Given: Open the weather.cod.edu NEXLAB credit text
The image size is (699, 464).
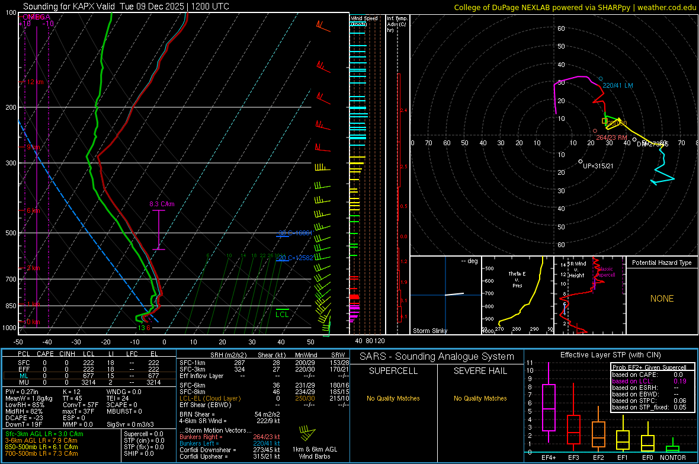Looking at the screenshot, I should point(575,7).
